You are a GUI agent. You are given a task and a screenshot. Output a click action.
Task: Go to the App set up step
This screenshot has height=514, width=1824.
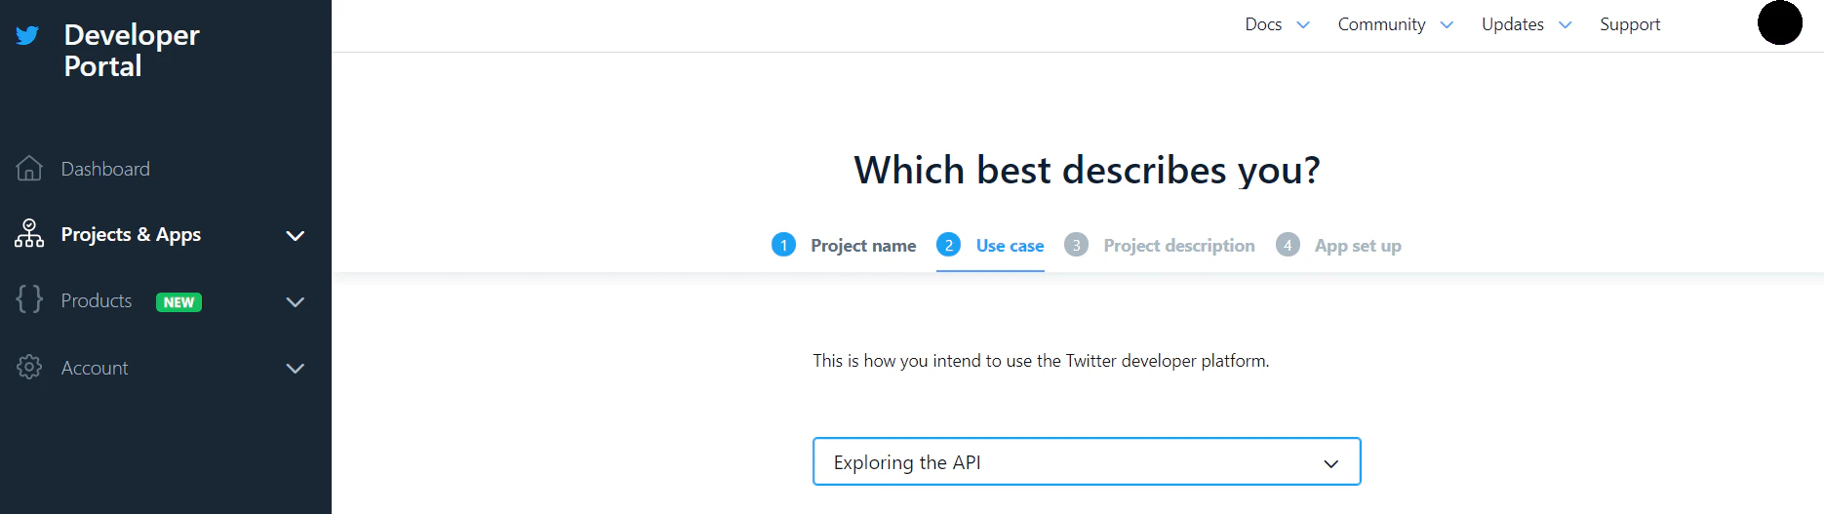1358,246
